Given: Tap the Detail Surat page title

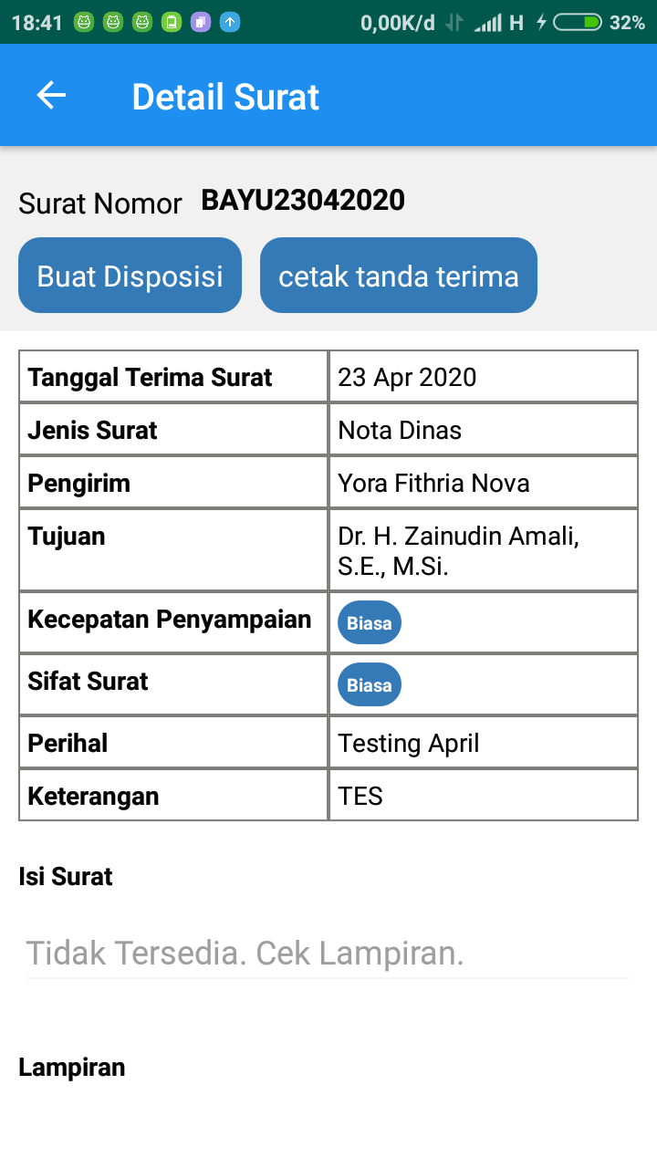Looking at the screenshot, I should 225,97.
